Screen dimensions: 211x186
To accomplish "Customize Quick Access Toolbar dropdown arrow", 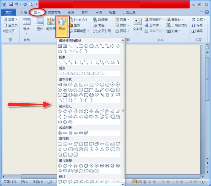I will pos(37,4).
